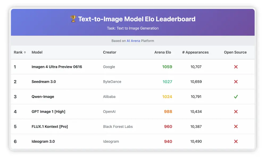Click the Model column header
This screenshot has width=266, height=158.
(x=37, y=52)
